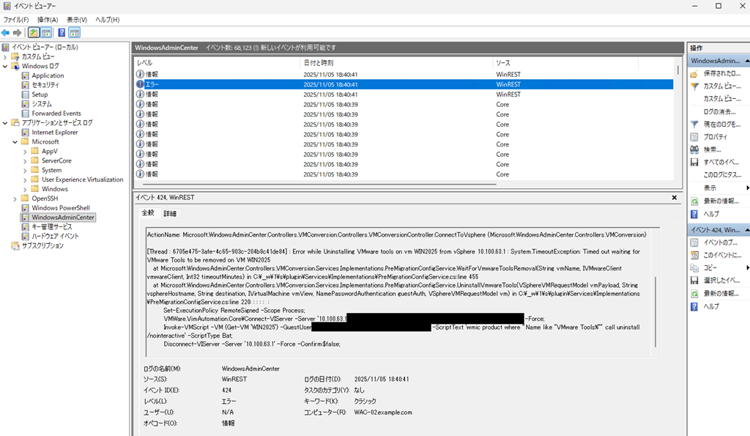The height and width of the screenshot is (436, 750).
Task: Click the Back arrow in the toolbar
Action: click(x=6, y=33)
